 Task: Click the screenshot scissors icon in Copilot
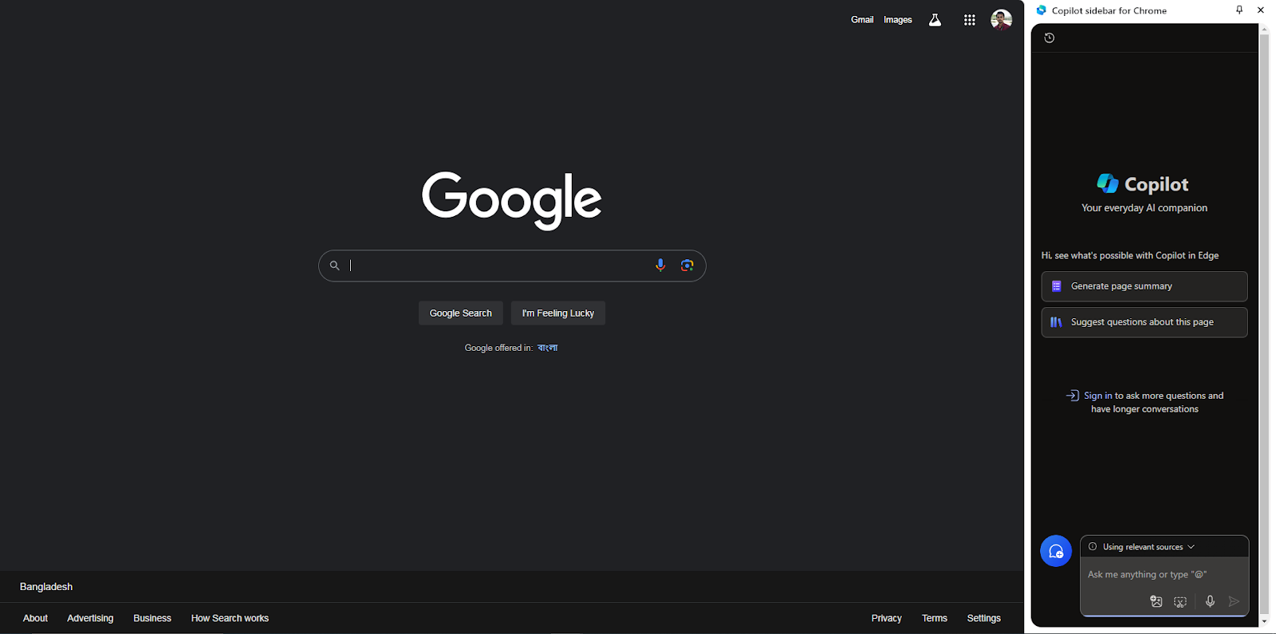click(1180, 601)
